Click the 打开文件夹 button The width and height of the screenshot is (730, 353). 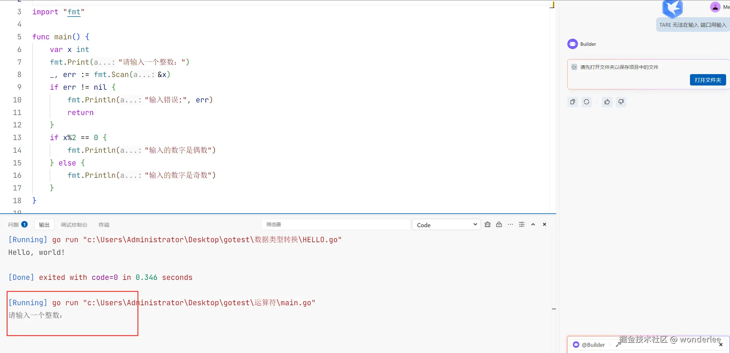[708, 80]
